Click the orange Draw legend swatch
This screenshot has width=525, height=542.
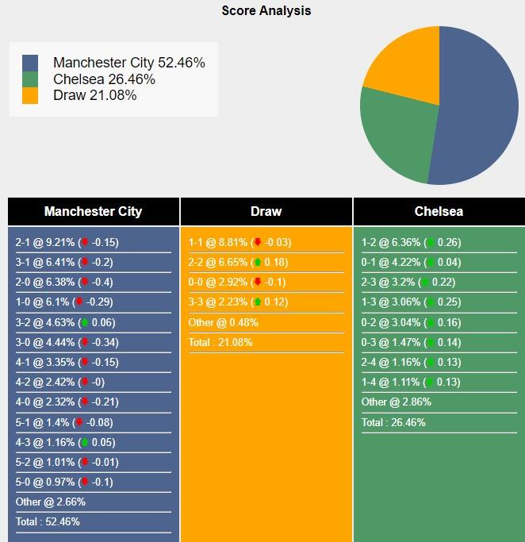[x=30, y=95]
